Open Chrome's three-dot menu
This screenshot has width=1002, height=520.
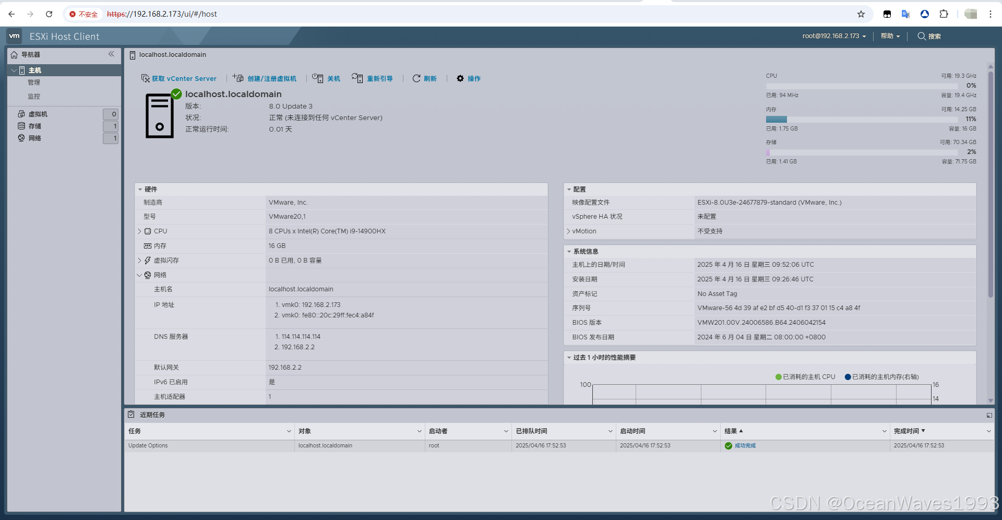click(991, 14)
